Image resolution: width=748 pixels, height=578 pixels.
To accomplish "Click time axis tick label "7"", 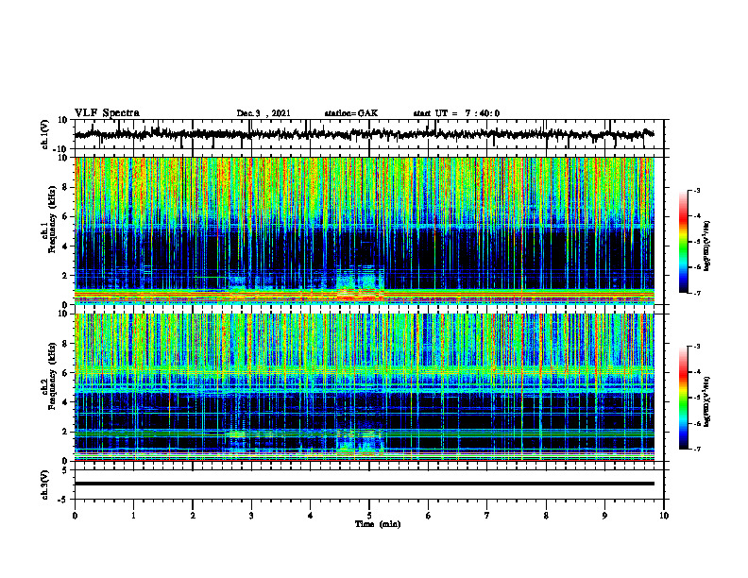I will (x=487, y=516).
